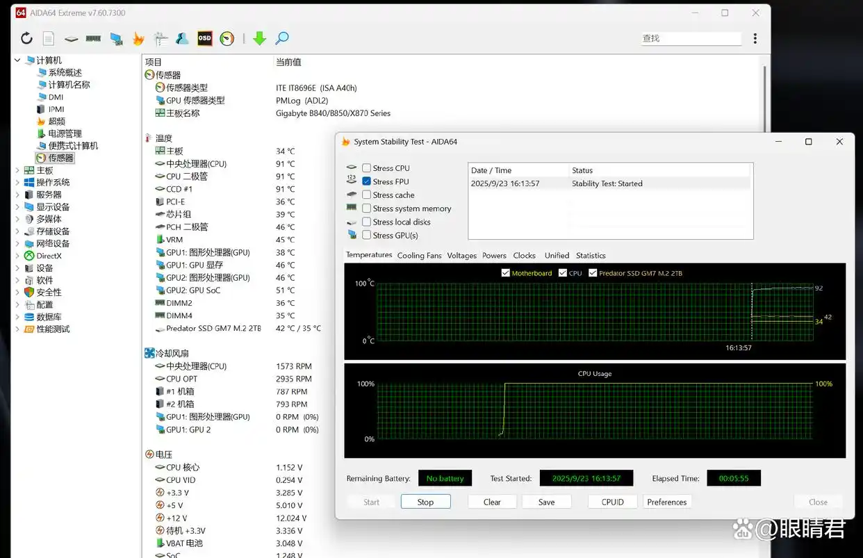863x558 pixels.
Task: Select the flame System Stability Test icon
Action: 139,38
